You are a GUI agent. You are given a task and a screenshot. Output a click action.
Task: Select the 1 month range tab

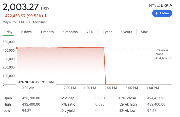pos(47,32)
